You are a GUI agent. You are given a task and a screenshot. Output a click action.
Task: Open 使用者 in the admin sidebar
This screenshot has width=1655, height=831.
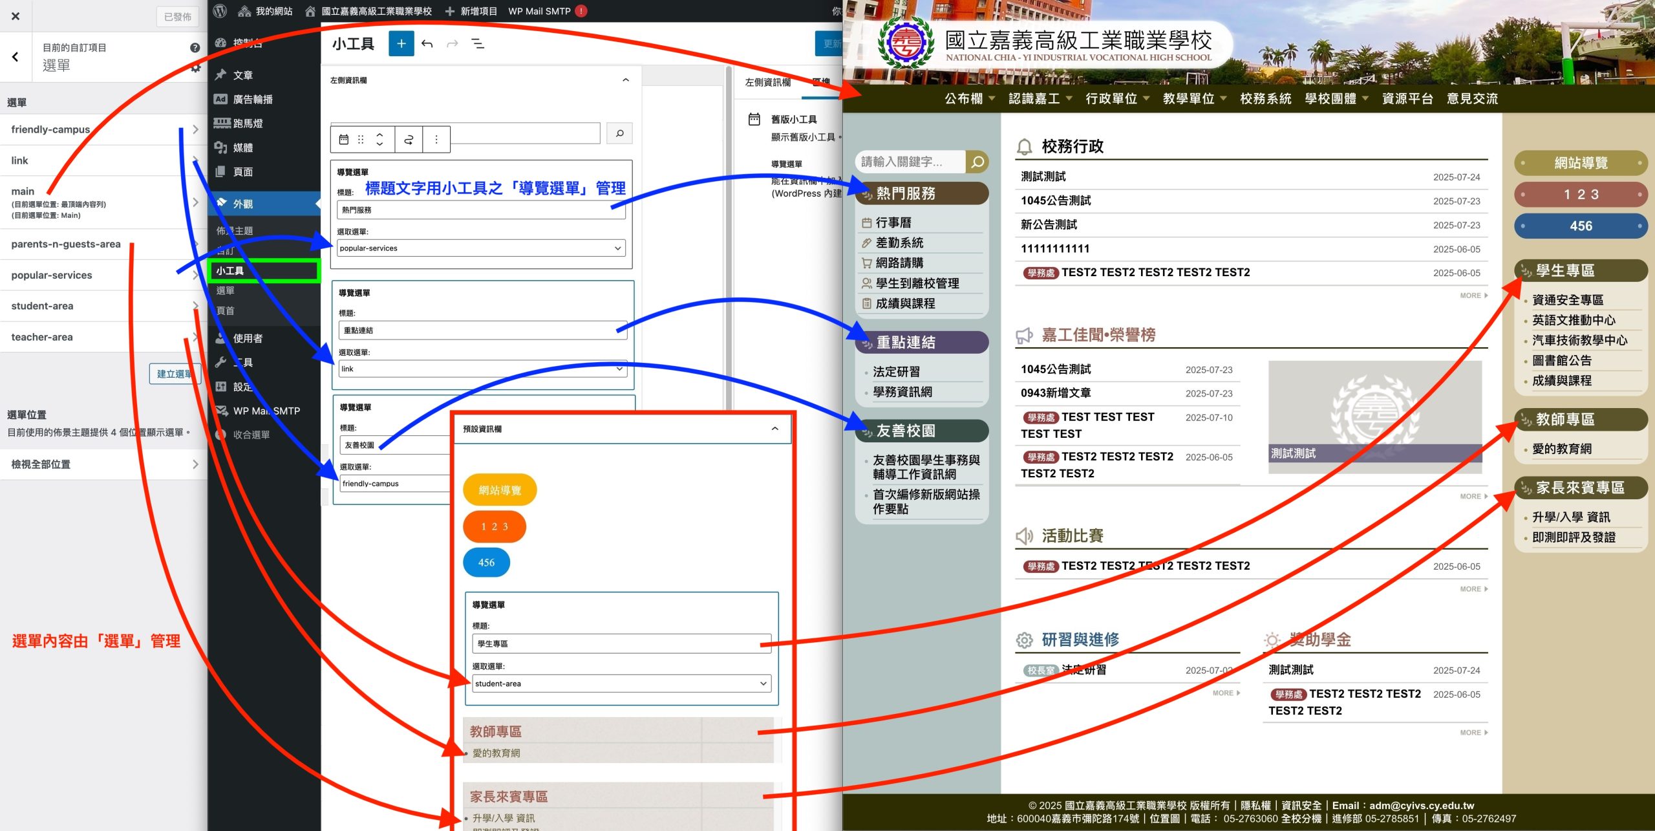[248, 338]
